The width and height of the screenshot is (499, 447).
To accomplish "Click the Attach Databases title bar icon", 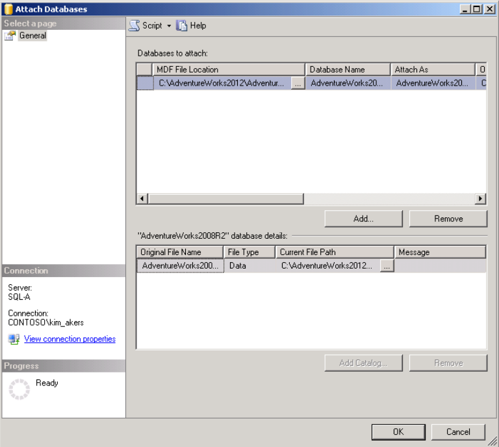I will pyautogui.click(x=8, y=9).
